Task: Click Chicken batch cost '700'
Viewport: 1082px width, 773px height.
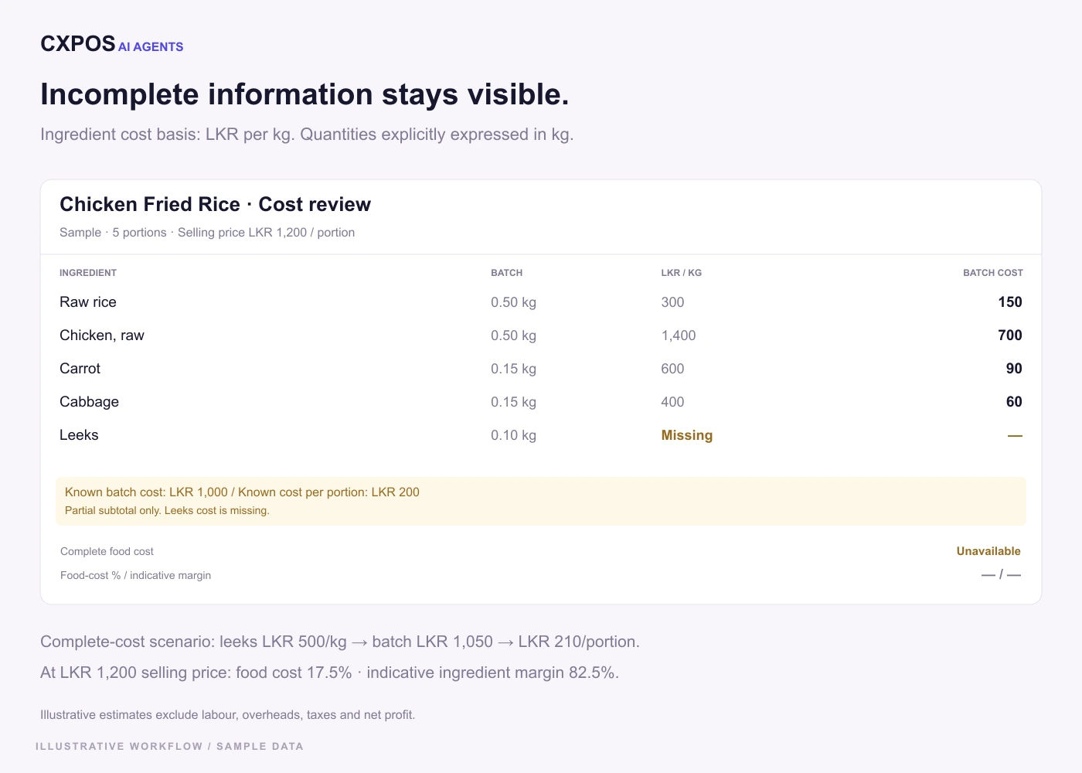Action: tap(1010, 335)
